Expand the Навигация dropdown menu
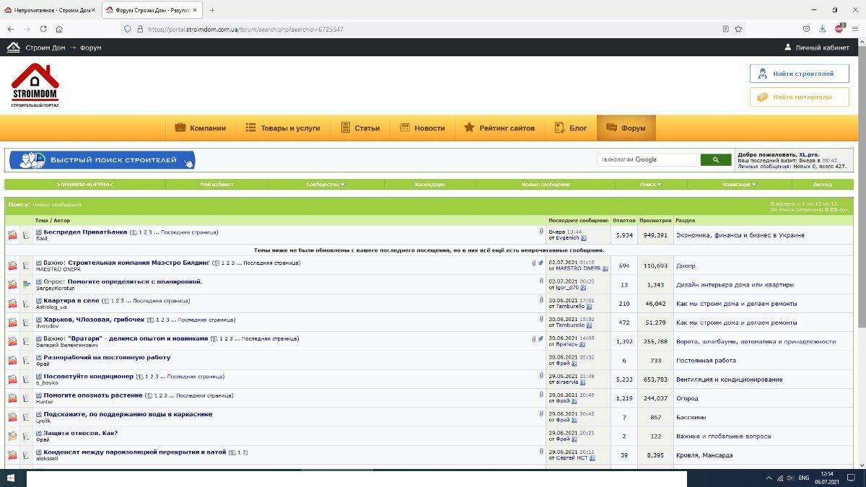Image resolution: width=866 pixels, height=487 pixels. point(739,185)
